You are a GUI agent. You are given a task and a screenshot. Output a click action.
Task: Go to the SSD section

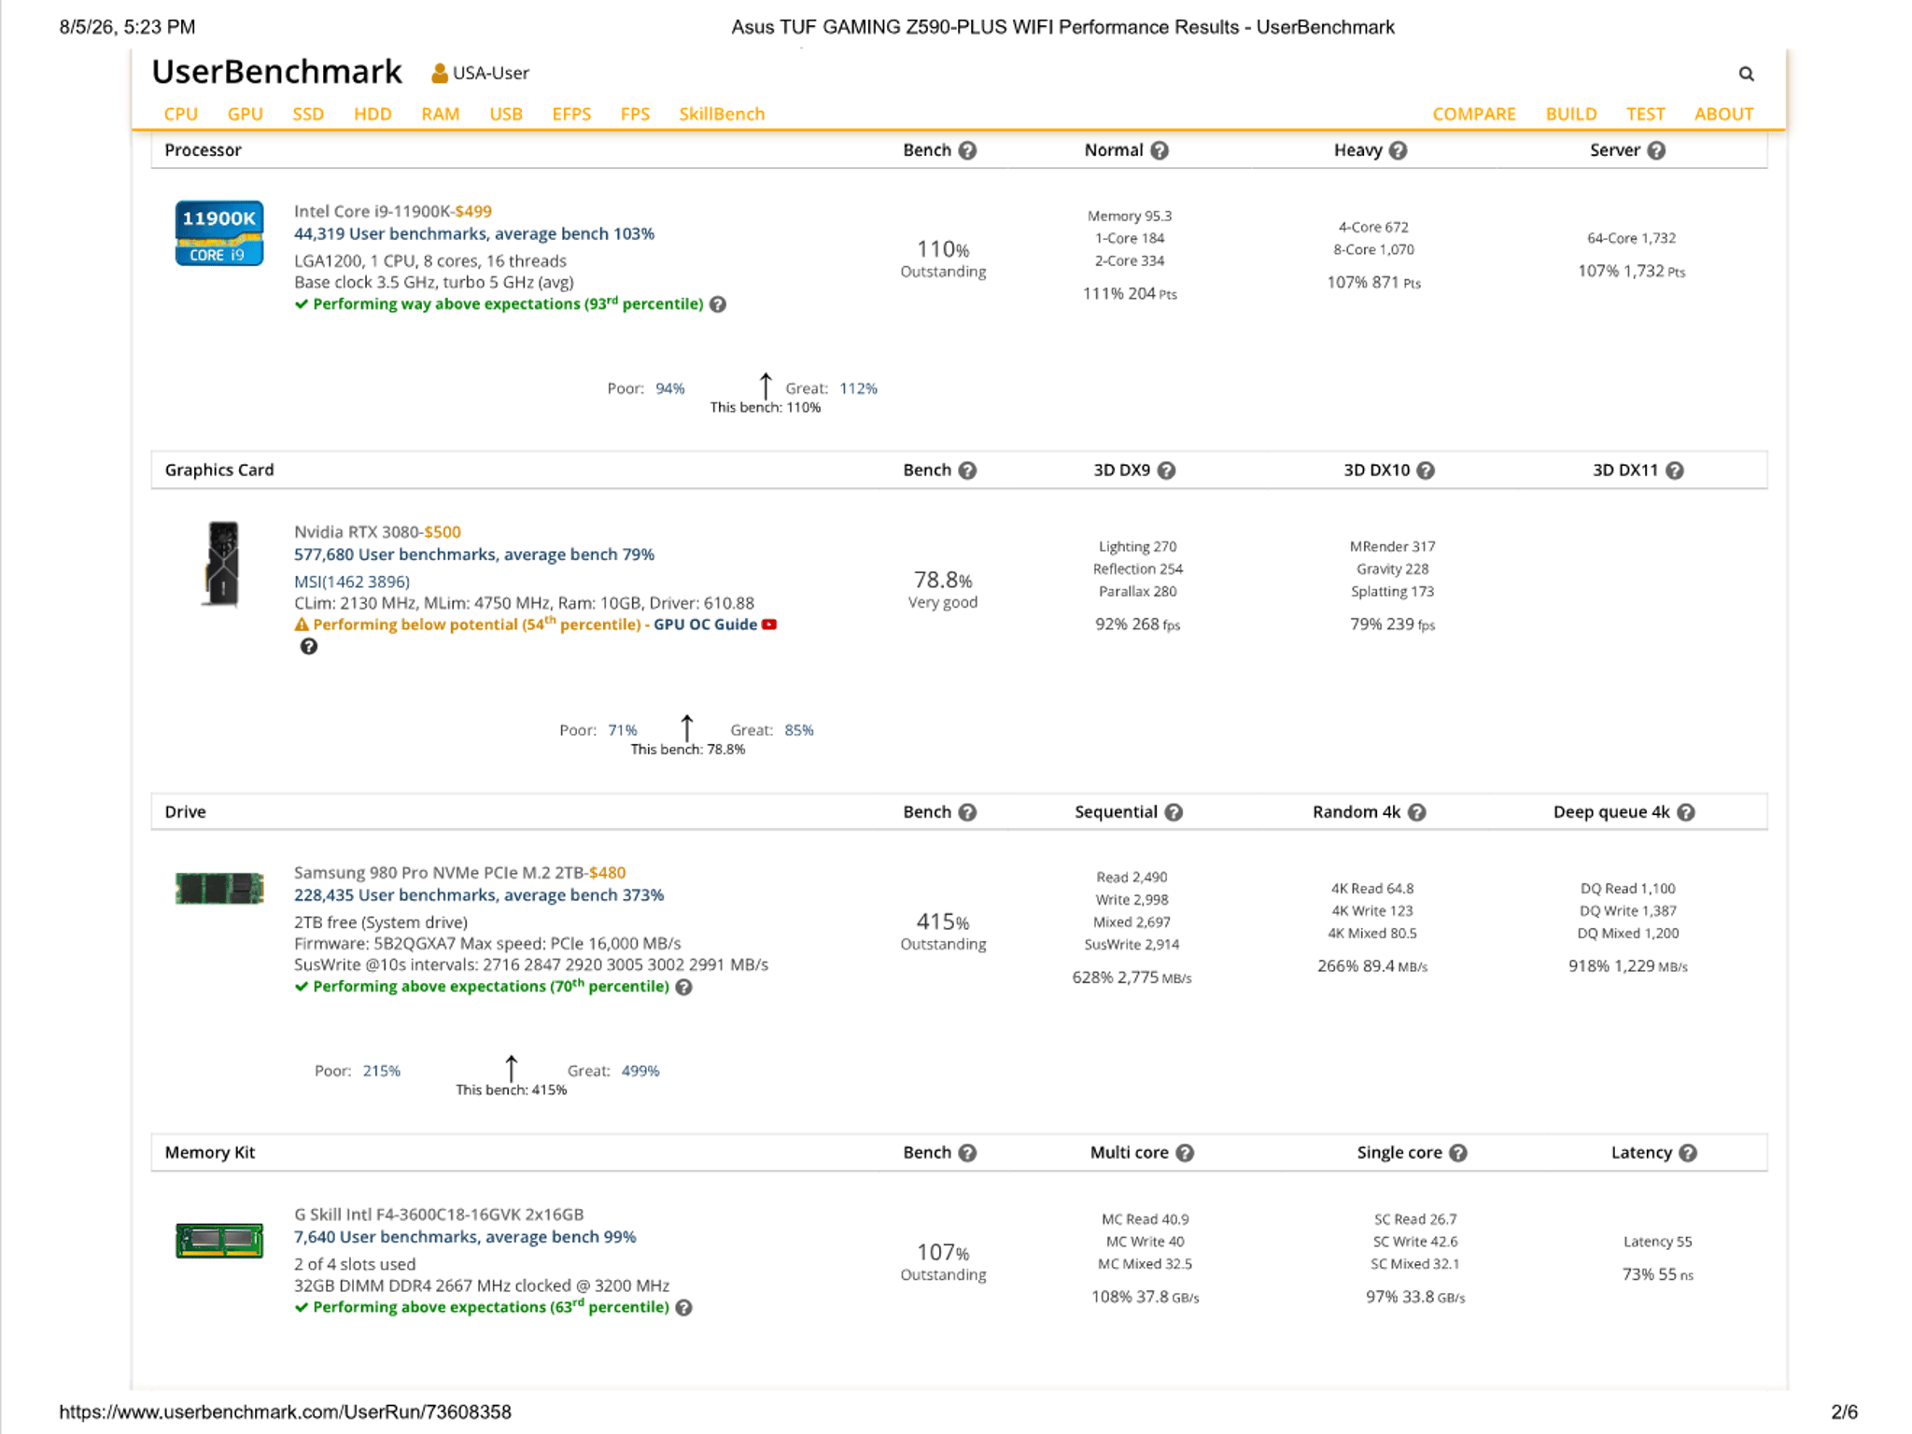click(x=308, y=114)
